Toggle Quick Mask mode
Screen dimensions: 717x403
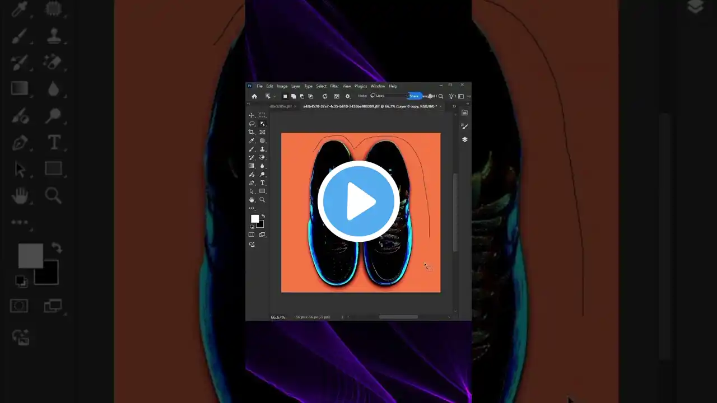252,235
